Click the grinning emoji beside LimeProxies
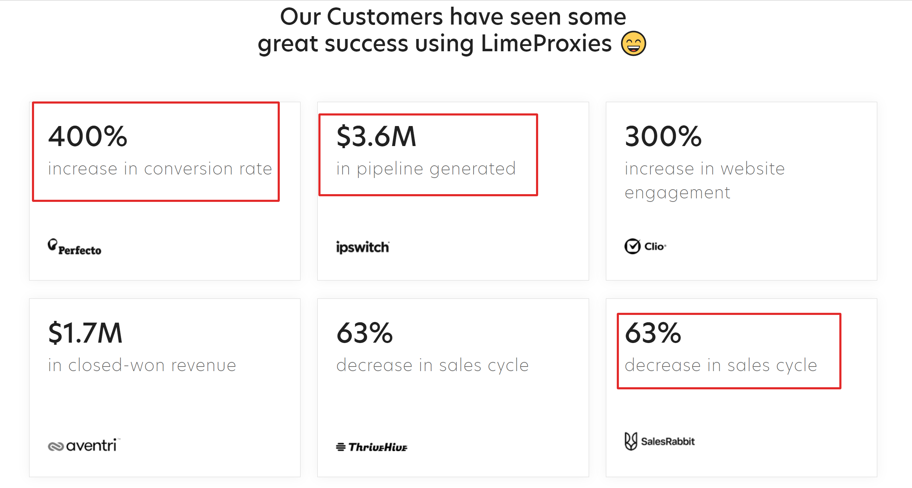The height and width of the screenshot is (488, 912). click(633, 44)
